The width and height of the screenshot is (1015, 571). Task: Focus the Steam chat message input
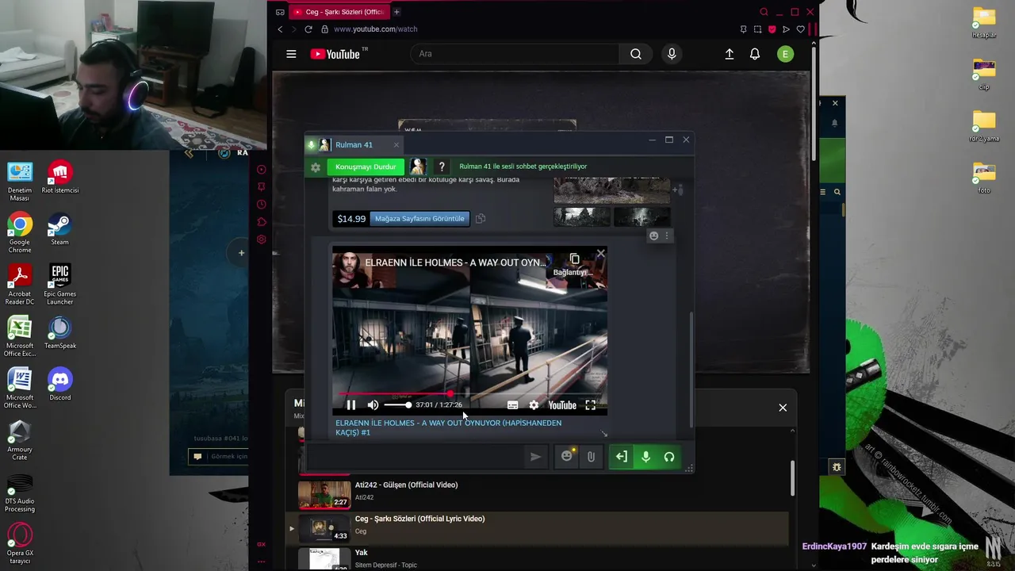tap(415, 457)
